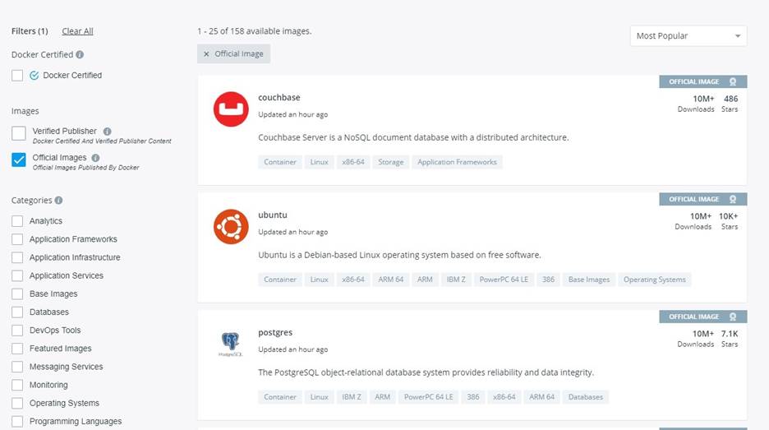This screenshot has height=430, width=769.
Task: Click couchbase's Container tag
Action: [x=280, y=162]
